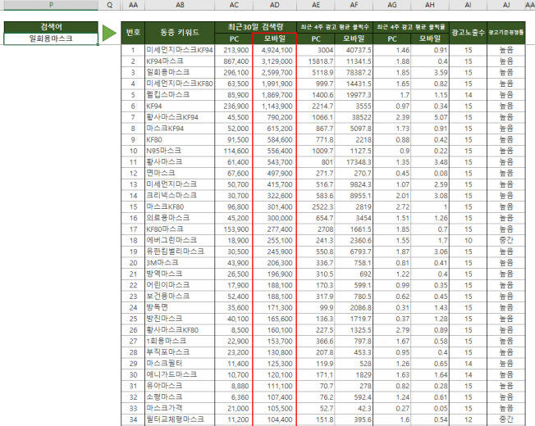Screen dimensions: 535x426
Task: Click mobile click rate 5.07
Action: 430,117
